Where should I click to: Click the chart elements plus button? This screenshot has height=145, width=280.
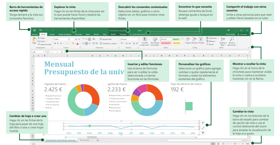203,123
